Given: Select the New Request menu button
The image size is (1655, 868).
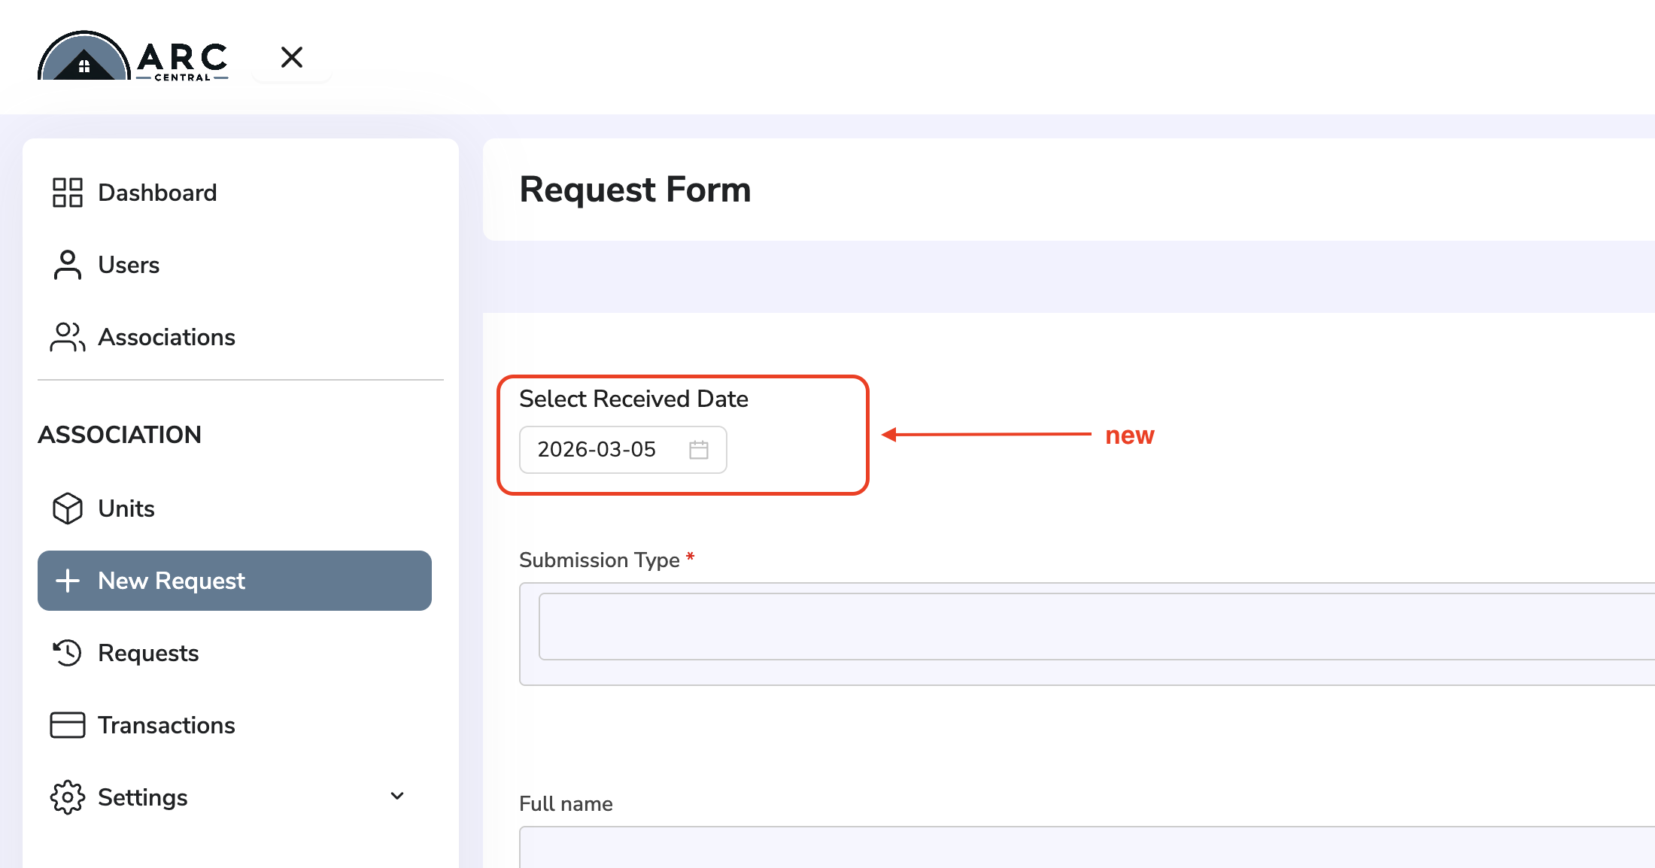Looking at the screenshot, I should click(235, 581).
